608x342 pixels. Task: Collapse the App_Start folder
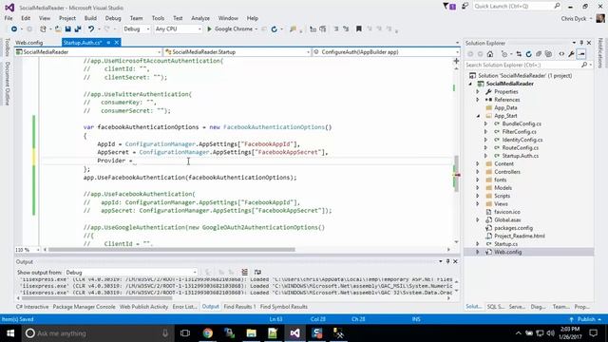[x=478, y=116]
